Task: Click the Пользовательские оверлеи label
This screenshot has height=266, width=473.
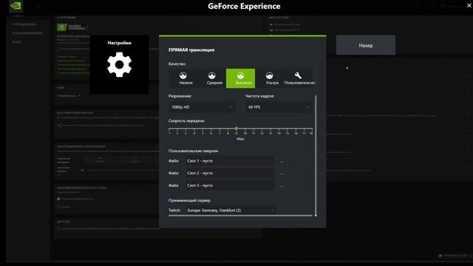Action: pyautogui.click(x=194, y=151)
